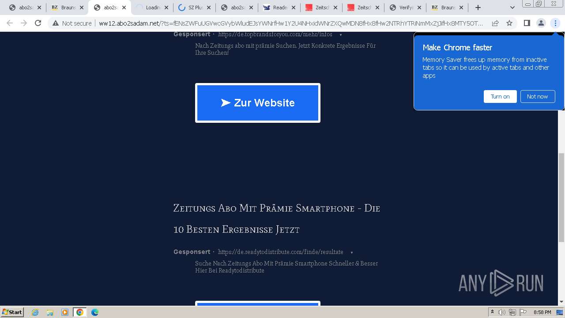
Task: Open Internet Explorer from the taskbar
Action: point(35,312)
